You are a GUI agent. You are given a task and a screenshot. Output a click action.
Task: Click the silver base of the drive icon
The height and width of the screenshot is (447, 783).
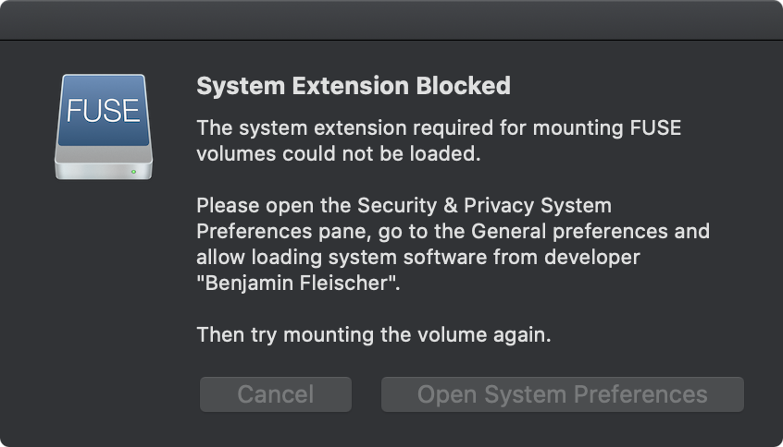tap(103, 168)
